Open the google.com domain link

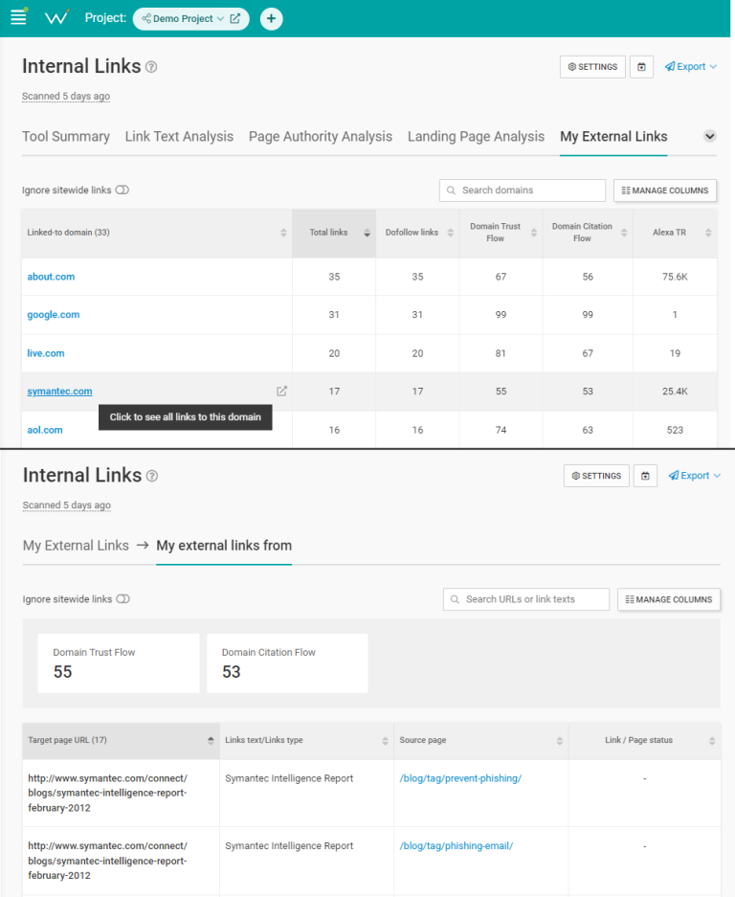(x=53, y=314)
